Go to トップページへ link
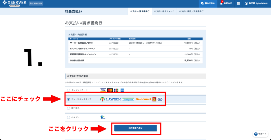 [x=36, y=3]
